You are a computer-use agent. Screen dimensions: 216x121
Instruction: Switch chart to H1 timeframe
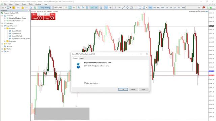[x=167, y=8]
